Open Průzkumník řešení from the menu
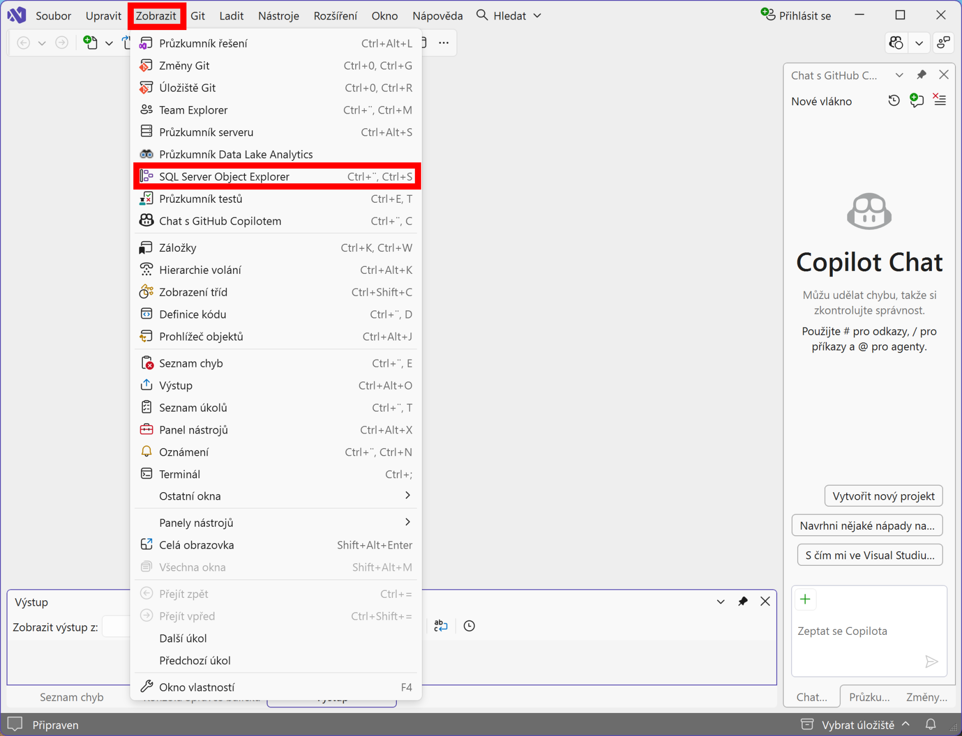Screen dimensions: 962x736 point(276,44)
